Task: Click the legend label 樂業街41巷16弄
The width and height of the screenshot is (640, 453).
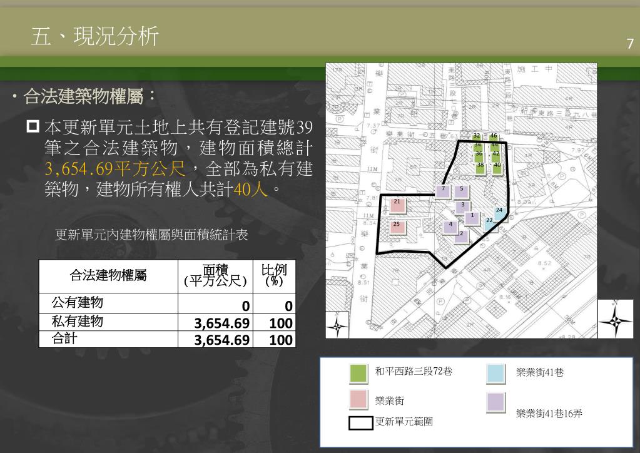Action: [549, 414]
